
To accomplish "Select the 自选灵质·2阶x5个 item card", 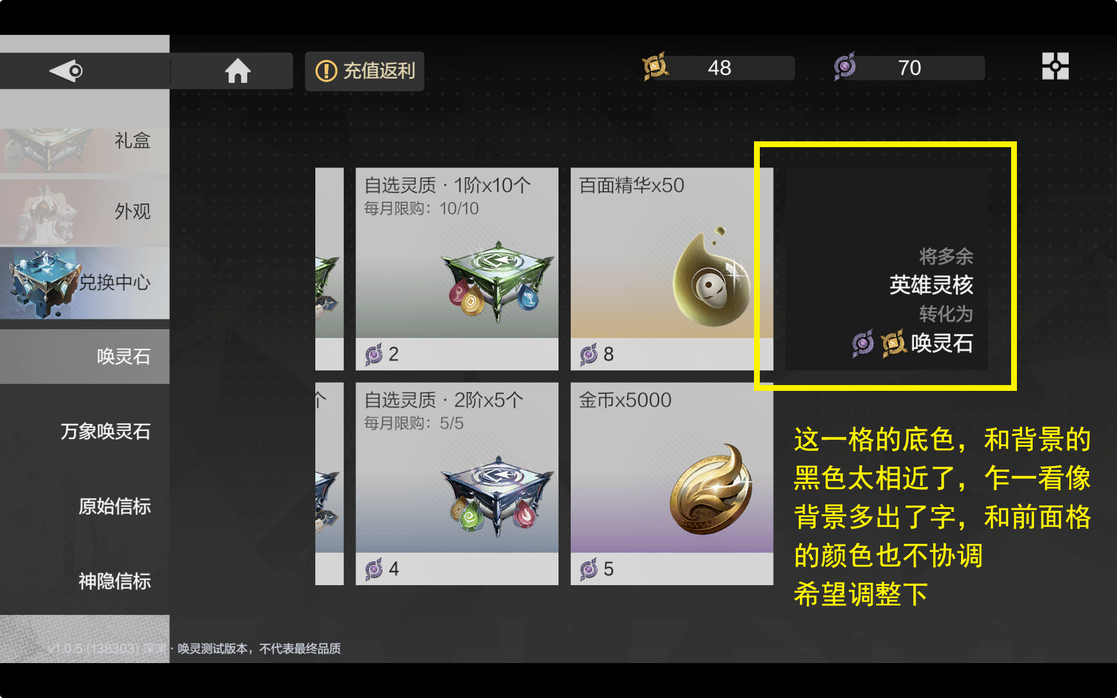I will pos(457,483).
